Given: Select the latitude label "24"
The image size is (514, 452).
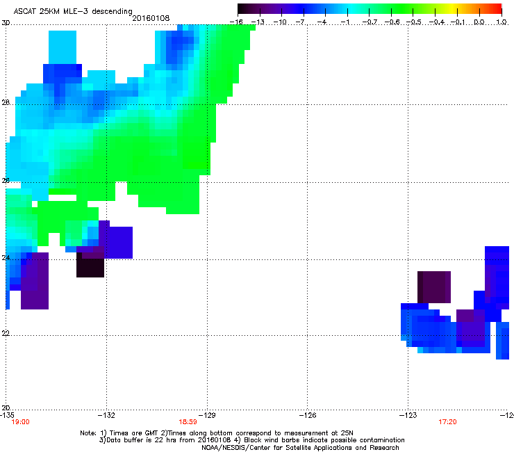Looking at the screenshot, I should coord(6,258).
